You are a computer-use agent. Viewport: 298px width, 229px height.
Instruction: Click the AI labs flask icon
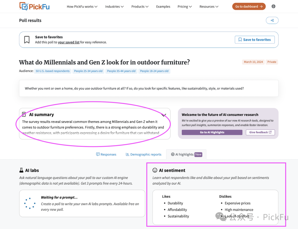(22, 170)
